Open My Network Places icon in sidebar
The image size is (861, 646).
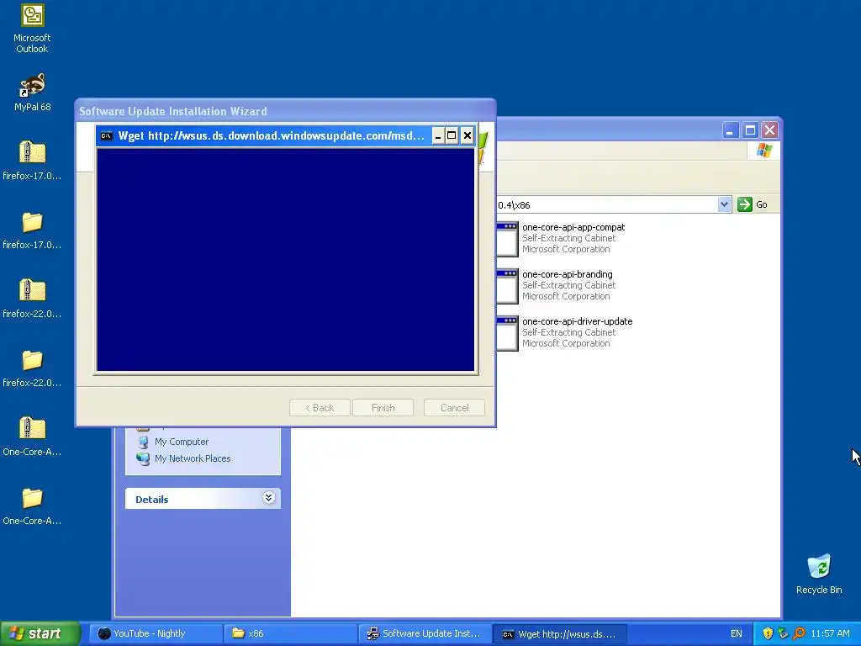(x=143, y=458)
